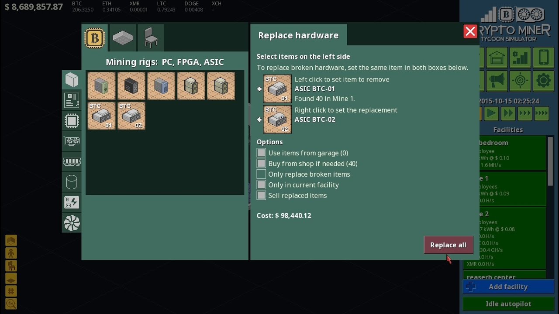The height and width of the screenshot is (314, 559).
Task: Set game speed to play
Action: tap(491, 114)
